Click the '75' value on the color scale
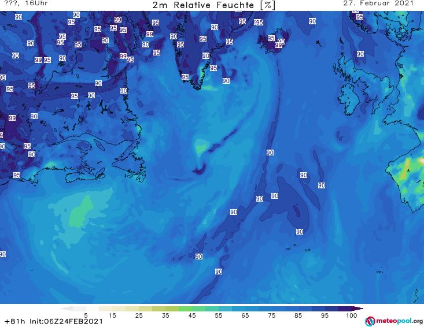Image resolution: width=424 pixels, height=327 pixels. 272,315
